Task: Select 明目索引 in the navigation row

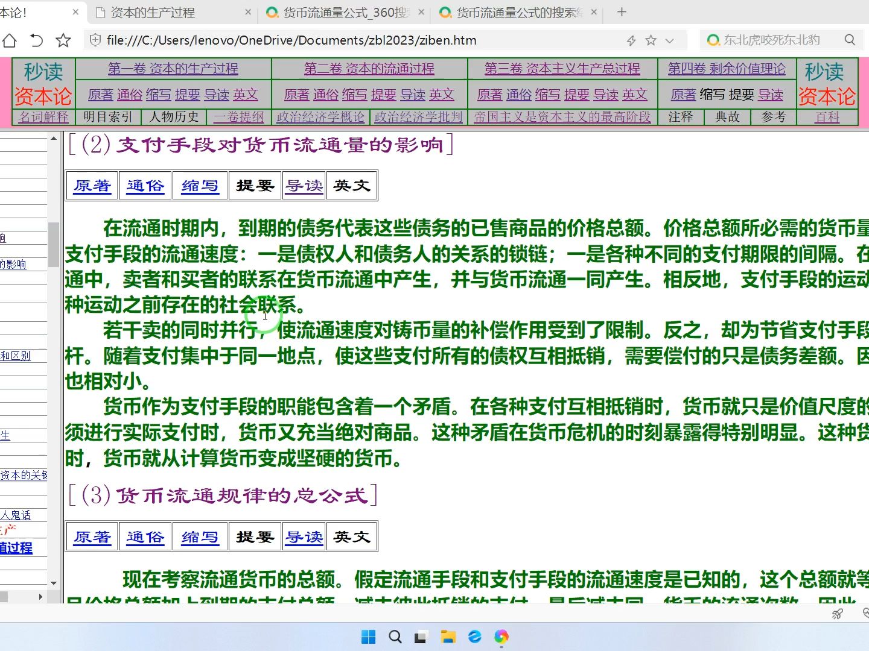Action: [107, 117]
